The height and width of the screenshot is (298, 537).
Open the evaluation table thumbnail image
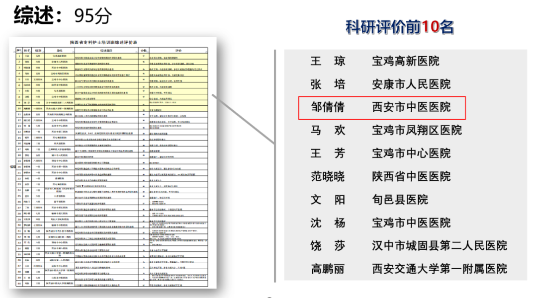click(x=112, y=164)
